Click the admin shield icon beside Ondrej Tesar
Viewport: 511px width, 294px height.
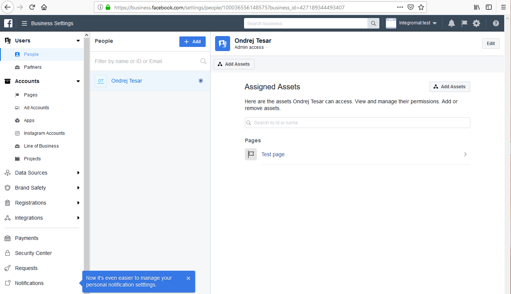tap(201, 81)
